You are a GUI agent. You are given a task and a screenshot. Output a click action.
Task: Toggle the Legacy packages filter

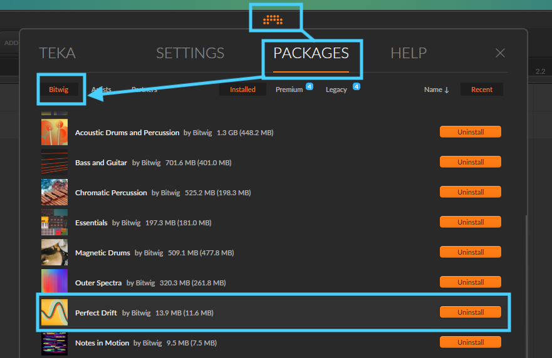click(336, 89)
